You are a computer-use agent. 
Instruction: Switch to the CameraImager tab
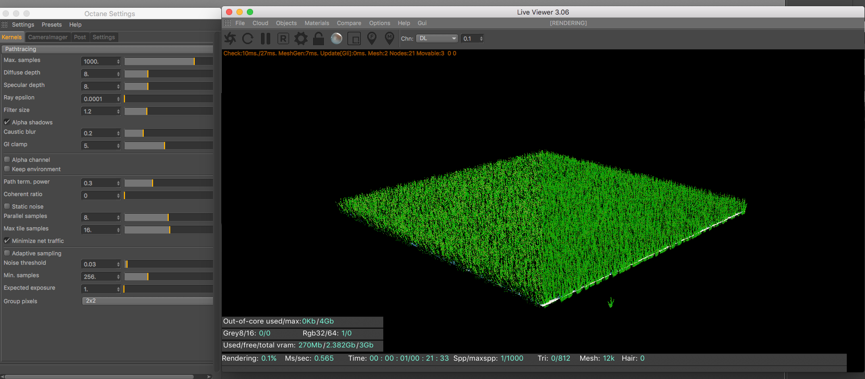click(x=48, y=37)
